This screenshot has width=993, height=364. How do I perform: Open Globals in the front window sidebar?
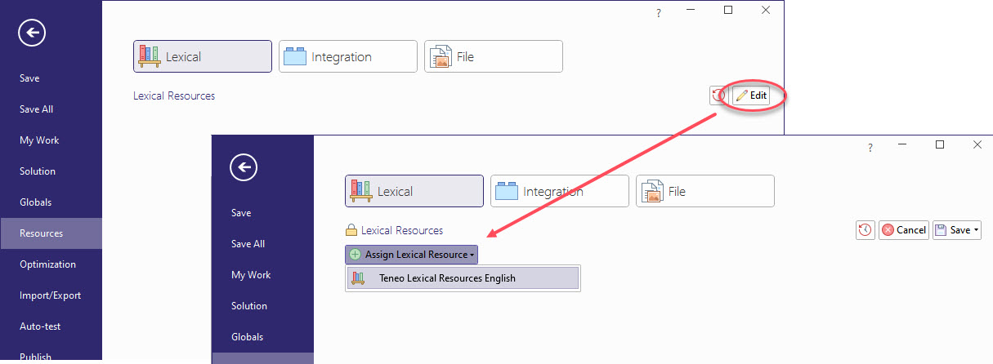(247, 337)
